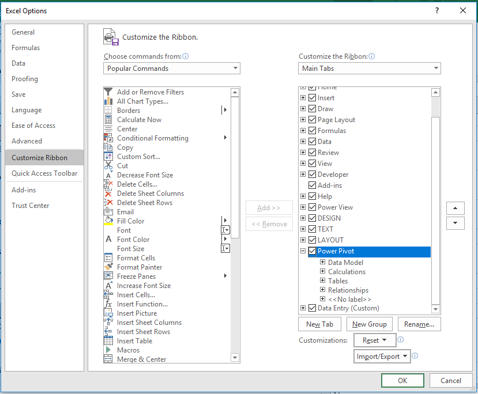Toggle the Power View checkbox
The image size is (478, 394).
coord(312,207)
